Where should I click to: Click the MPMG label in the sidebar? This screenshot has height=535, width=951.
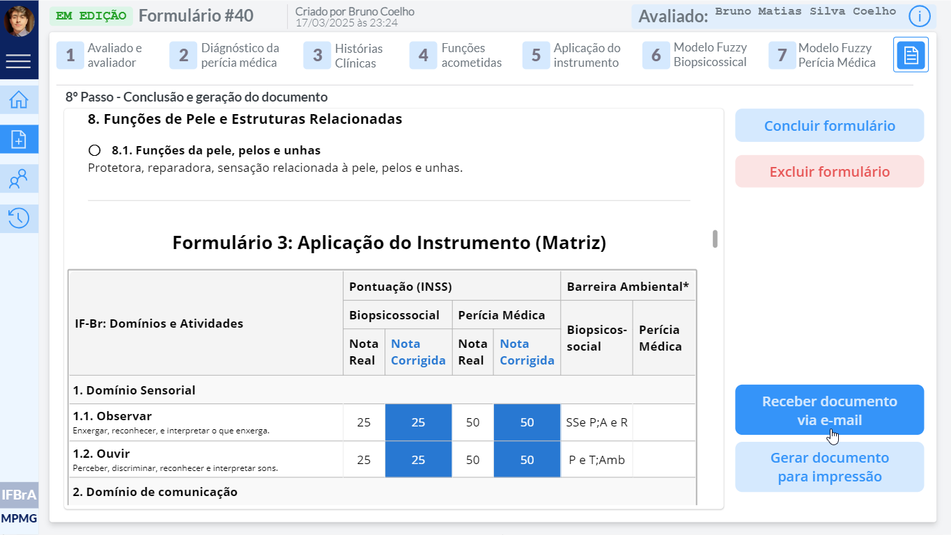point(19,518)
